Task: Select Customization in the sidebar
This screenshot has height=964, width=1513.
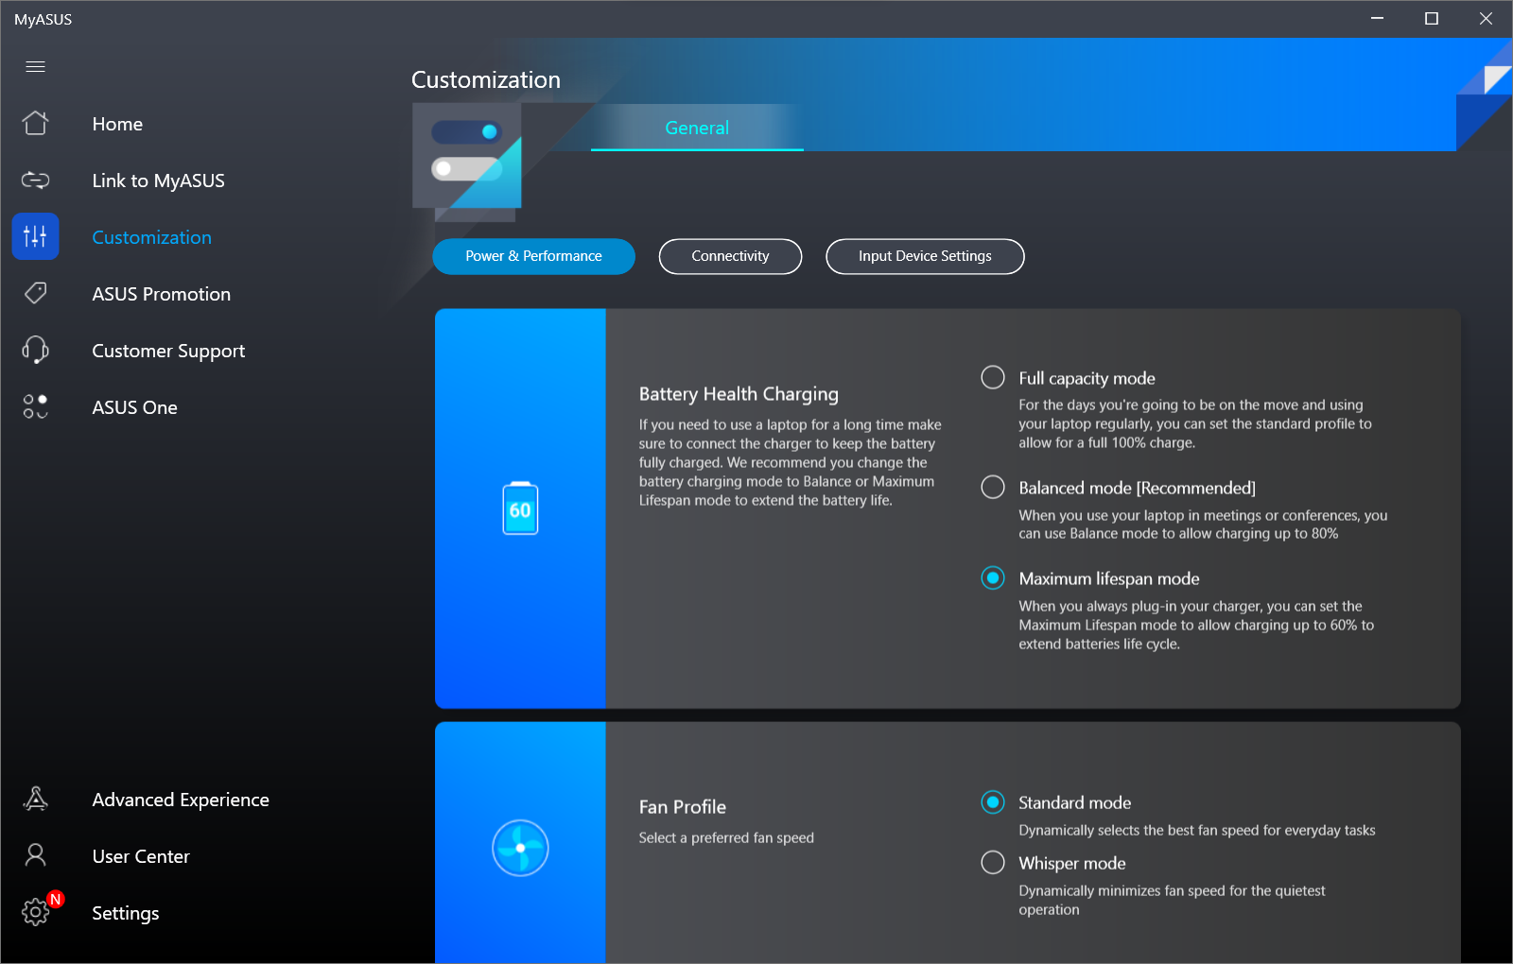Action: 151,237
